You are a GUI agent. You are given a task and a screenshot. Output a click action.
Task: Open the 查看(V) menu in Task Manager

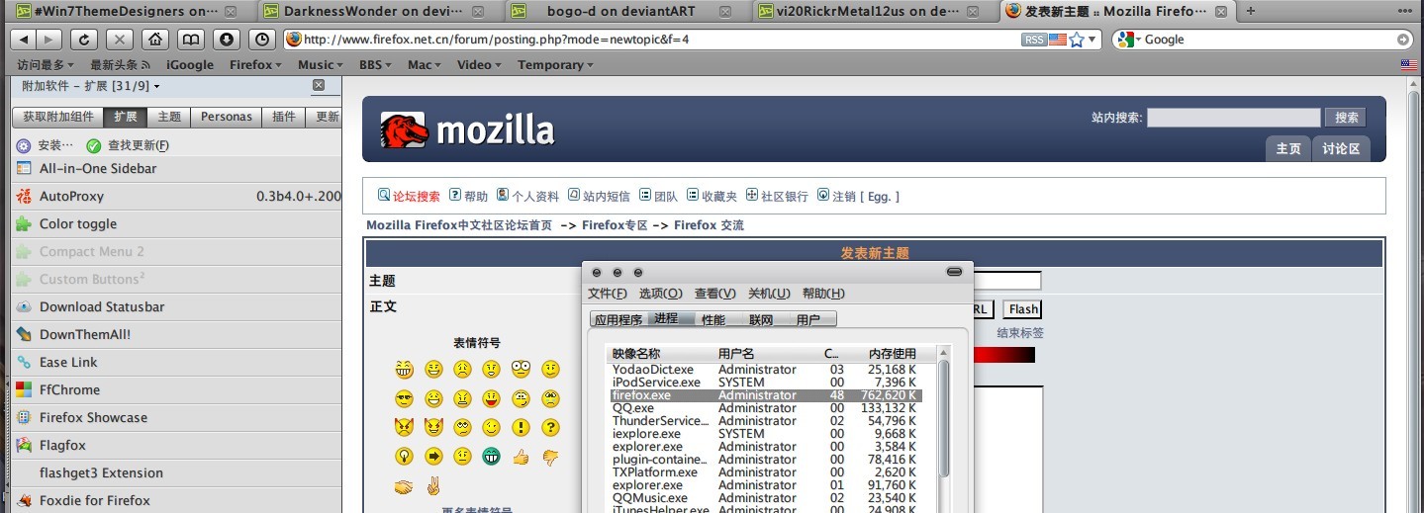[714, 294]
